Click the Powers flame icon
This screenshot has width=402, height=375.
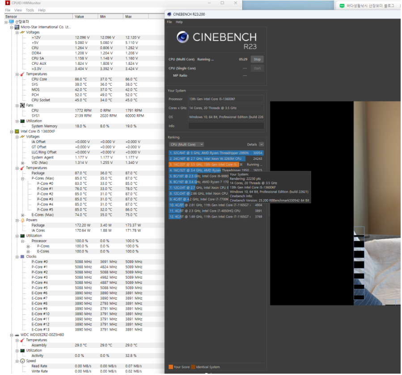point(22,220)
